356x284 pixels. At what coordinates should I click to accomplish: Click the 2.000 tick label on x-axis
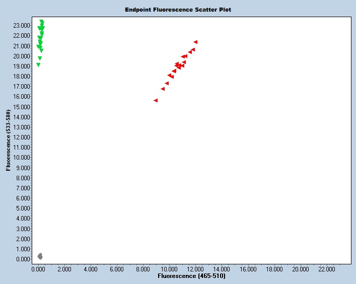64,269
